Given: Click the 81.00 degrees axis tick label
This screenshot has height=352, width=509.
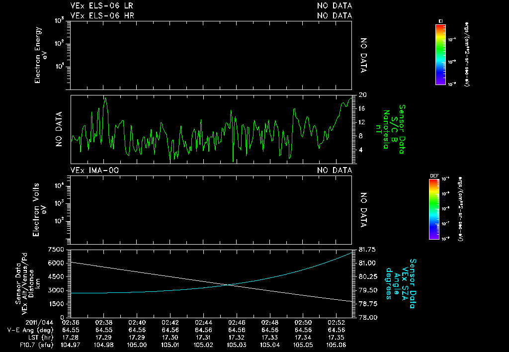Looking at the screenshot, I should pyautogui.click(x=367, y=264).
